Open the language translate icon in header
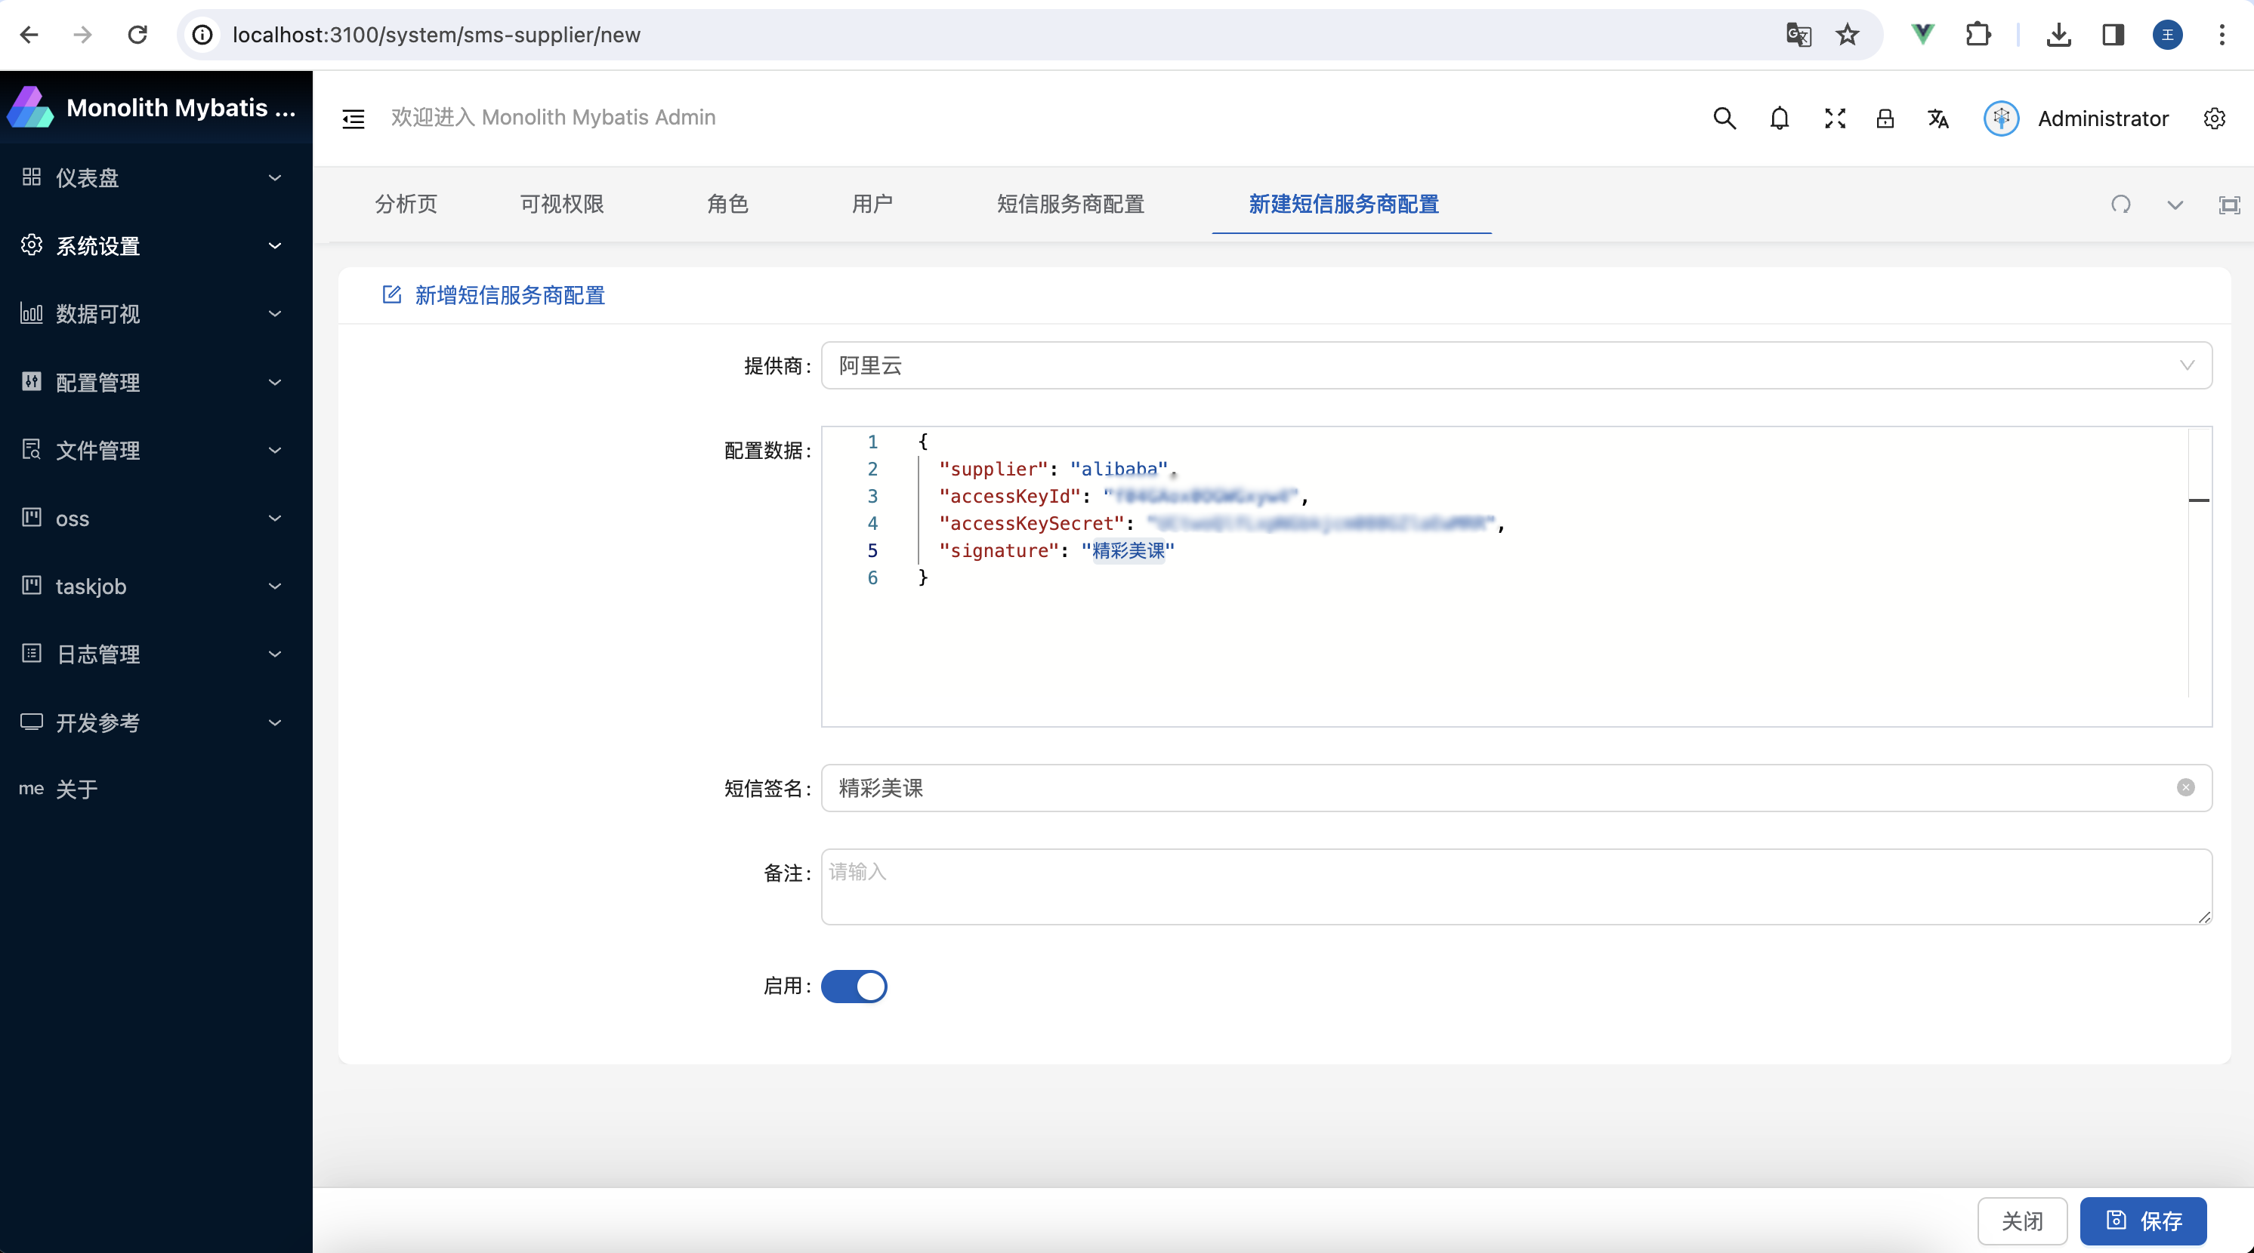 pyautogui.click(x=1938, y=118)
